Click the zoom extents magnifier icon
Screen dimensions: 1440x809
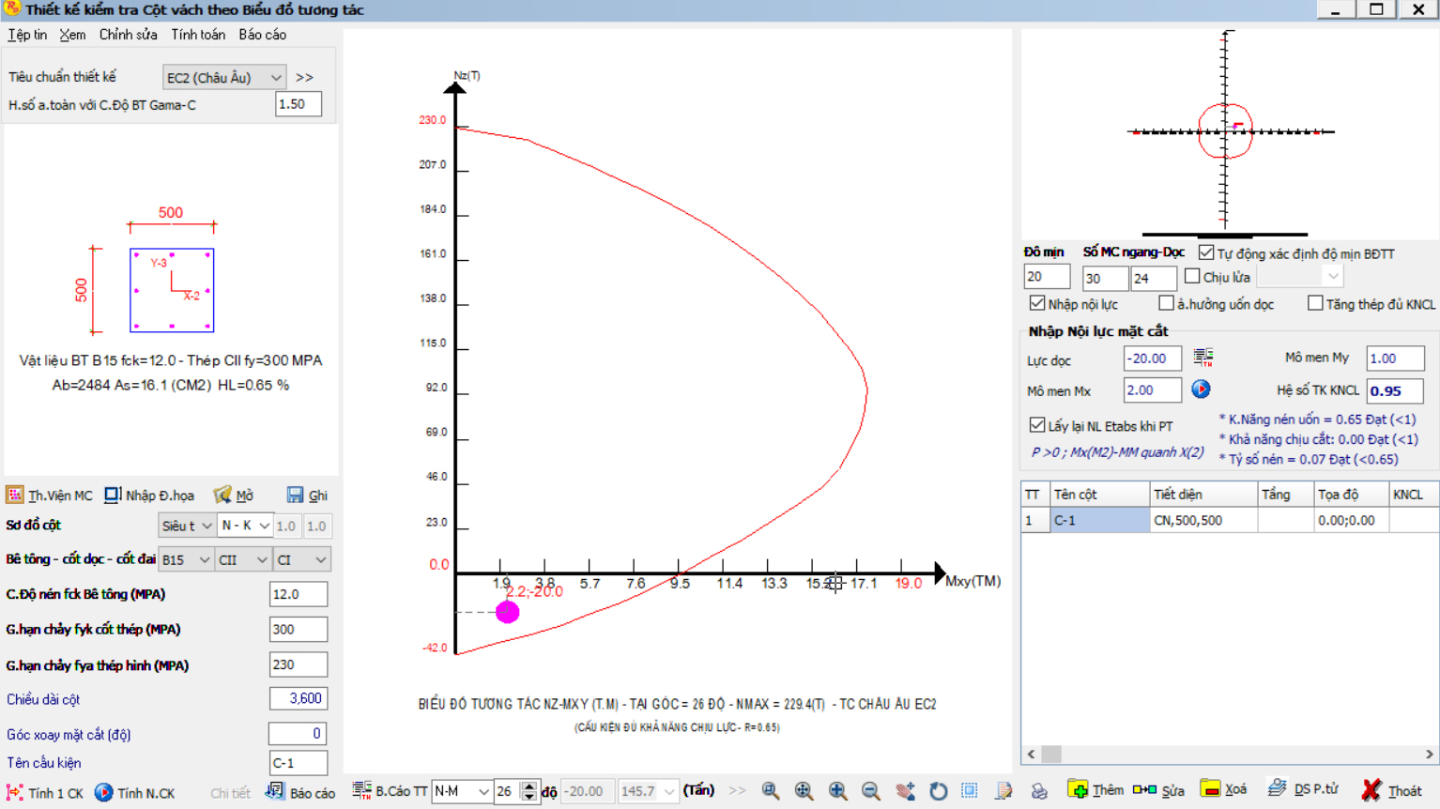click(804, 791)
